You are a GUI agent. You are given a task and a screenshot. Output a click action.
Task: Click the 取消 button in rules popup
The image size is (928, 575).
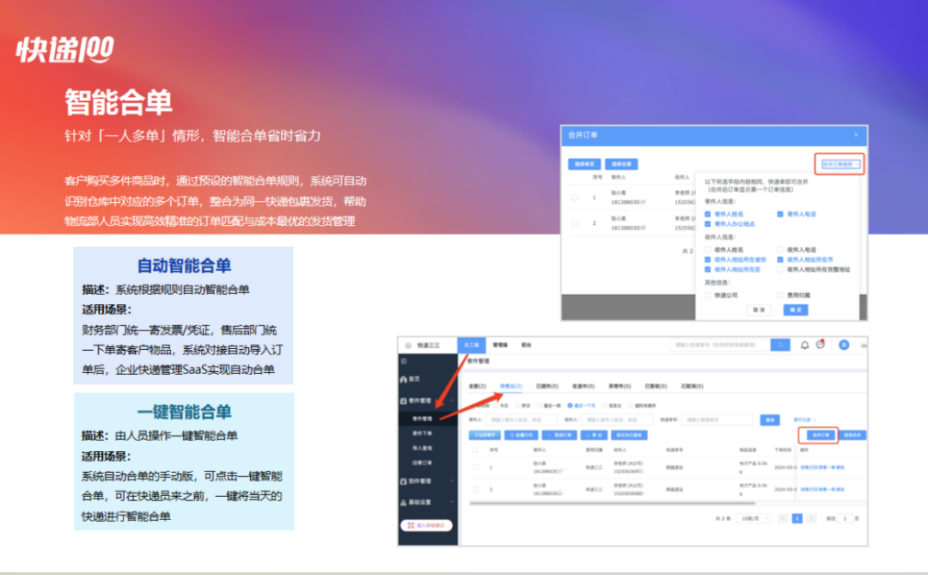click(759, 309)
